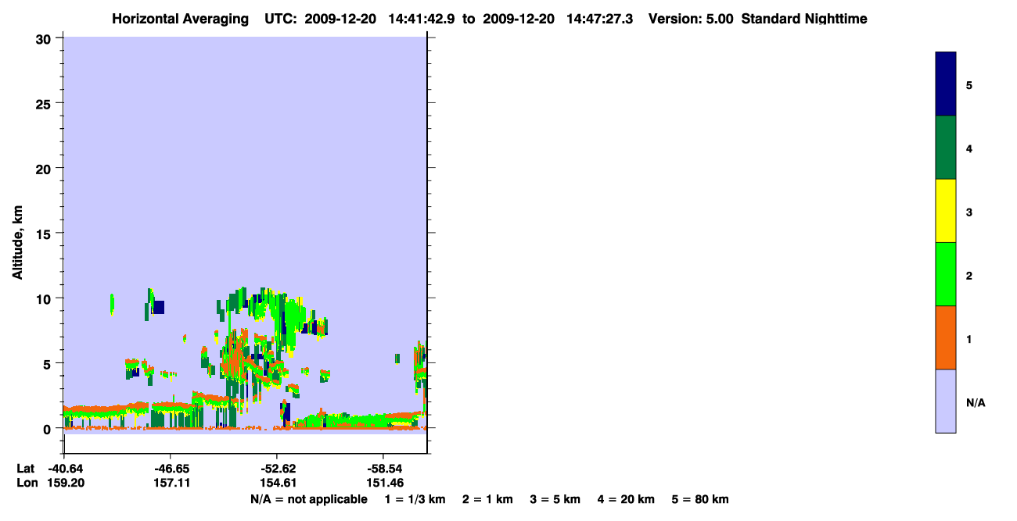1017x521 pixels.
Task: Click the lavender N/A colorbar segment
Action: pos(946,401)
